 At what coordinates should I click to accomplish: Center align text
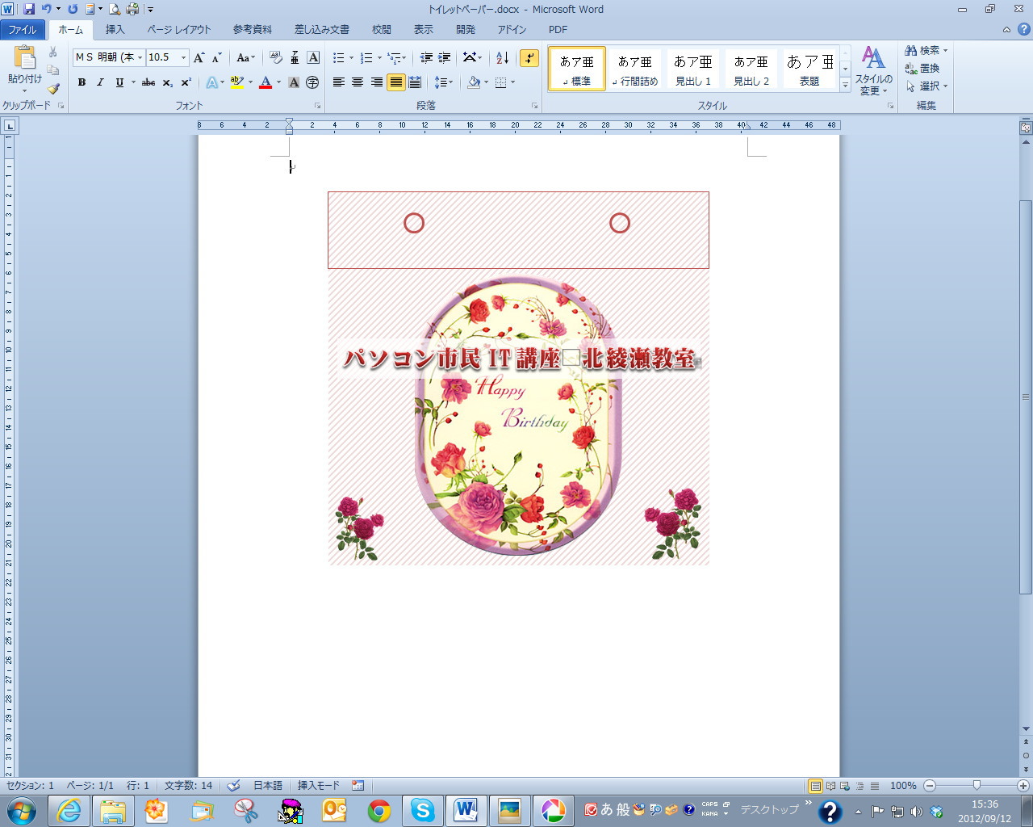[358, 82]
